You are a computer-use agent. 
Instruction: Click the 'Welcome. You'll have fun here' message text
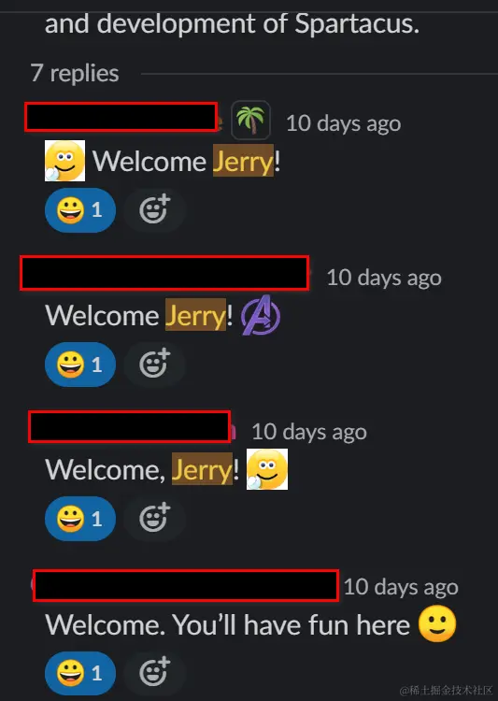pyautogui.click(x=228, y=624)
